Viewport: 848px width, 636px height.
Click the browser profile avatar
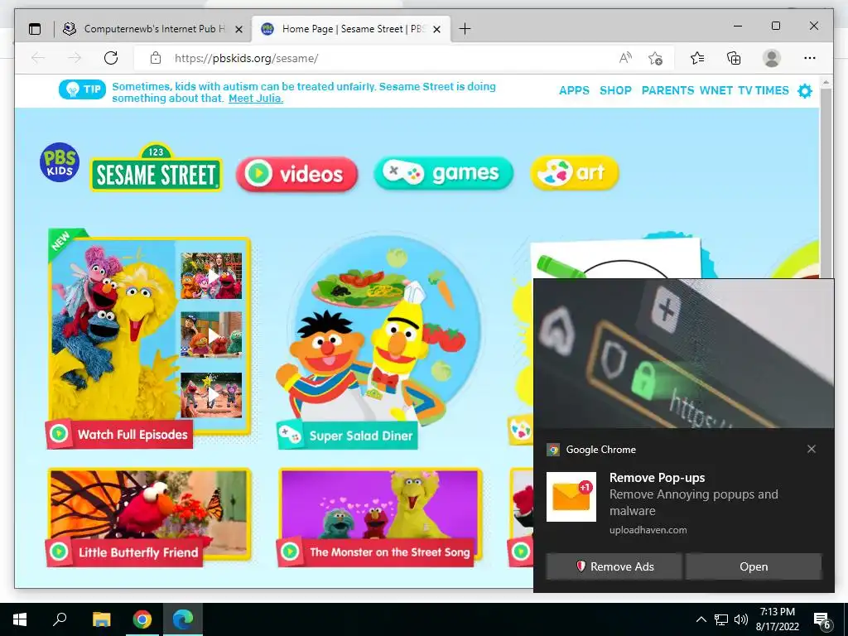(771, 58)
